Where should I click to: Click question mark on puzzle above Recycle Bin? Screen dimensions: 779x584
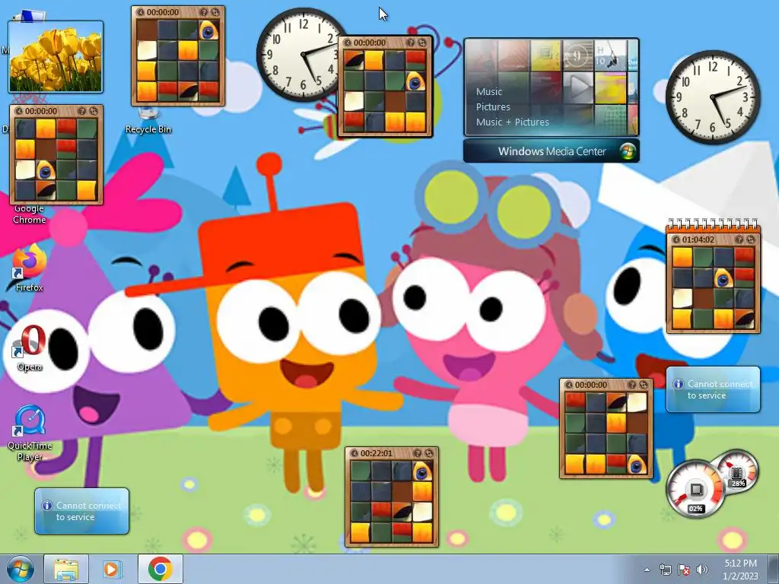click(x=204, y=12)
